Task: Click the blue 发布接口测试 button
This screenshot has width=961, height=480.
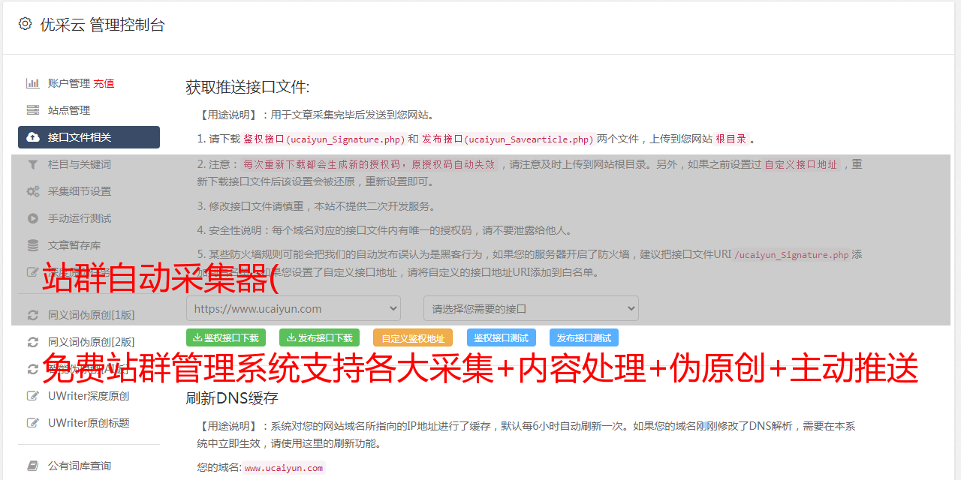Action: tap(584, 338)
